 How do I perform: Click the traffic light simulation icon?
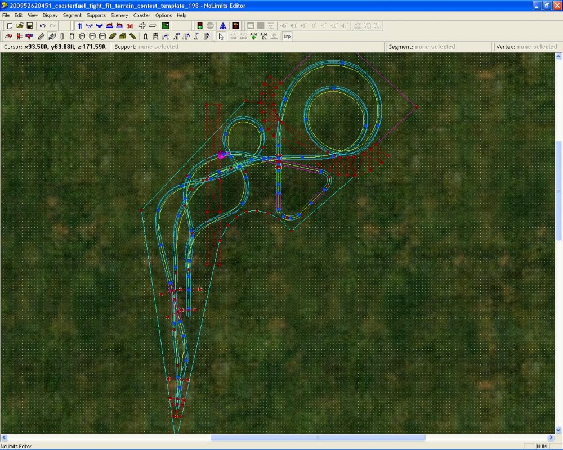pyautogui.click(x=199, y=26)
